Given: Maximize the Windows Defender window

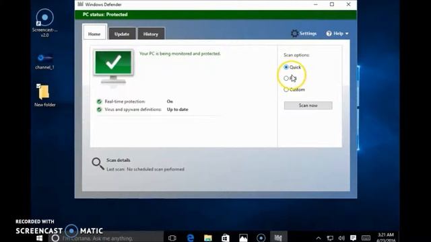Looking at the screenshot, I should 332,5.
